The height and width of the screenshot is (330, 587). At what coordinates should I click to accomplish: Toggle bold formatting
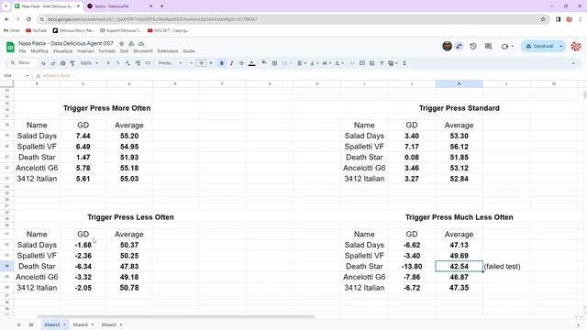coord(222,63)
